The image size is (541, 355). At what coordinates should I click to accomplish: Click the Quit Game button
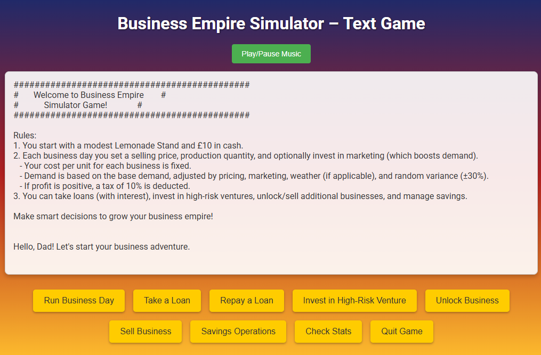[x=401, y=332]
